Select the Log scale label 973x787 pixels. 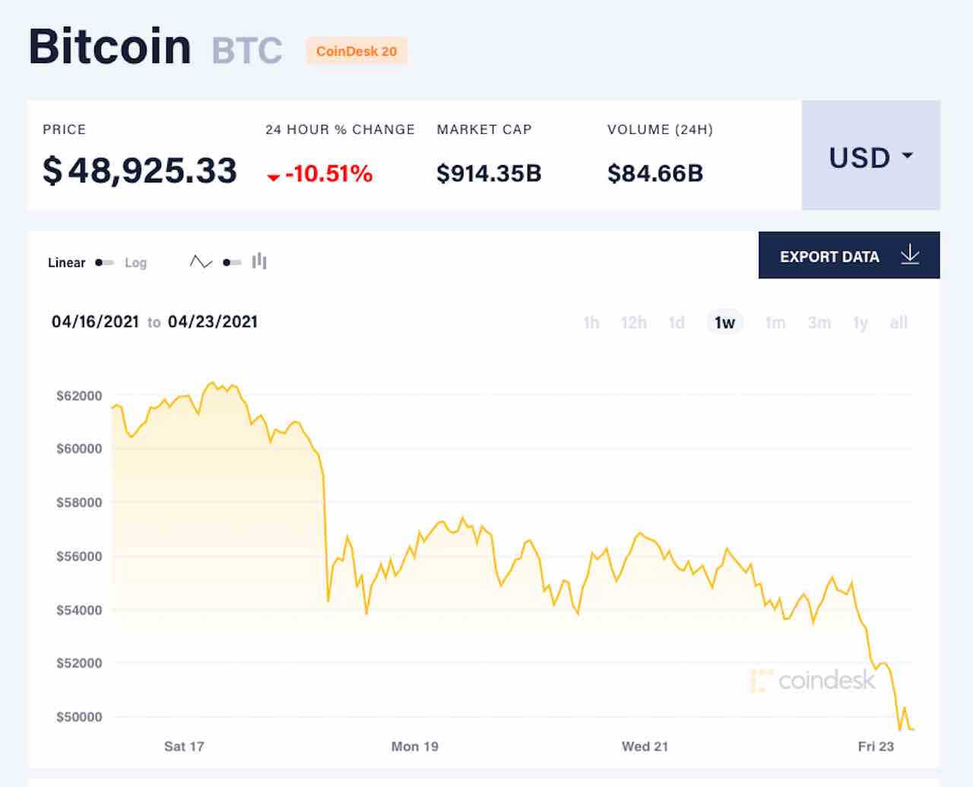pos(135,262)
